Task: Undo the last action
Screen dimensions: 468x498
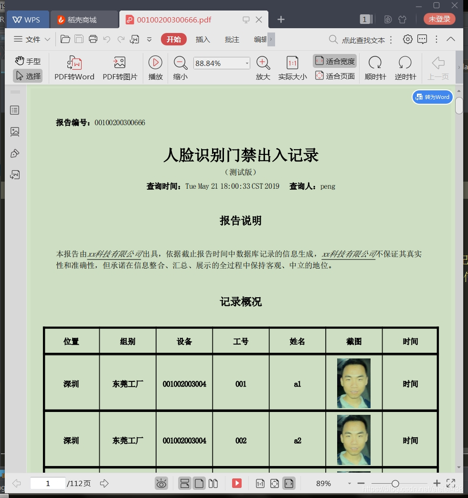Action: pyautogui.click(x=107, y=39)
